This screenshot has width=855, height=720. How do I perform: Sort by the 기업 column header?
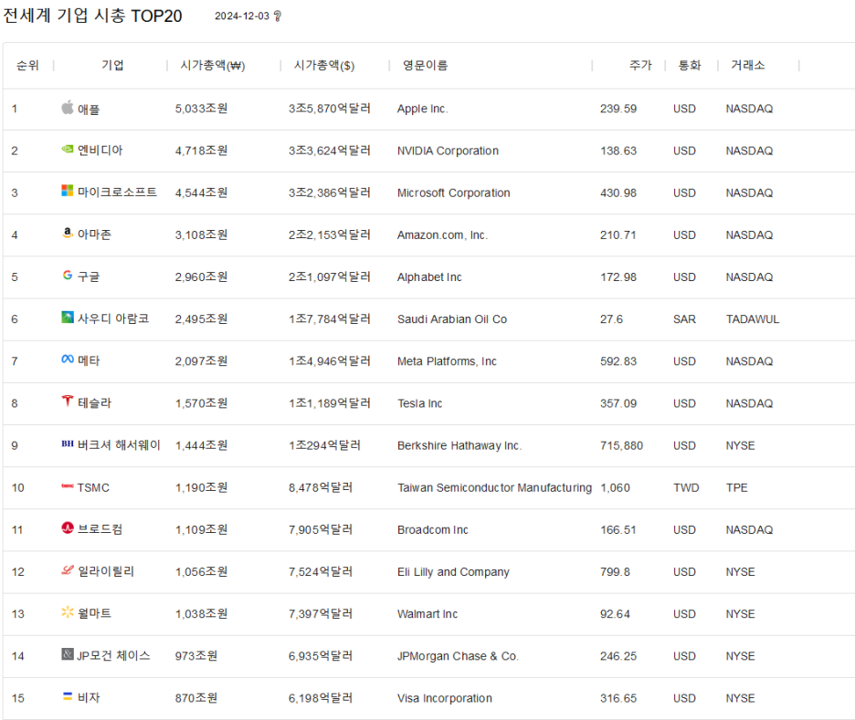tap(113, 66)
